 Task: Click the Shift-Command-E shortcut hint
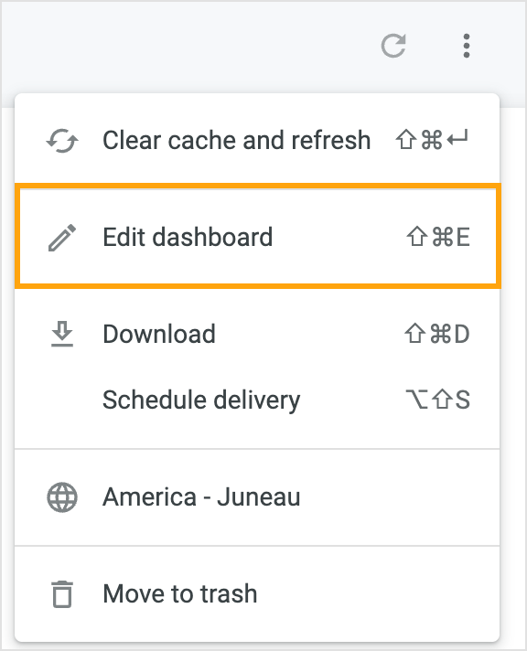pos(438,237)
